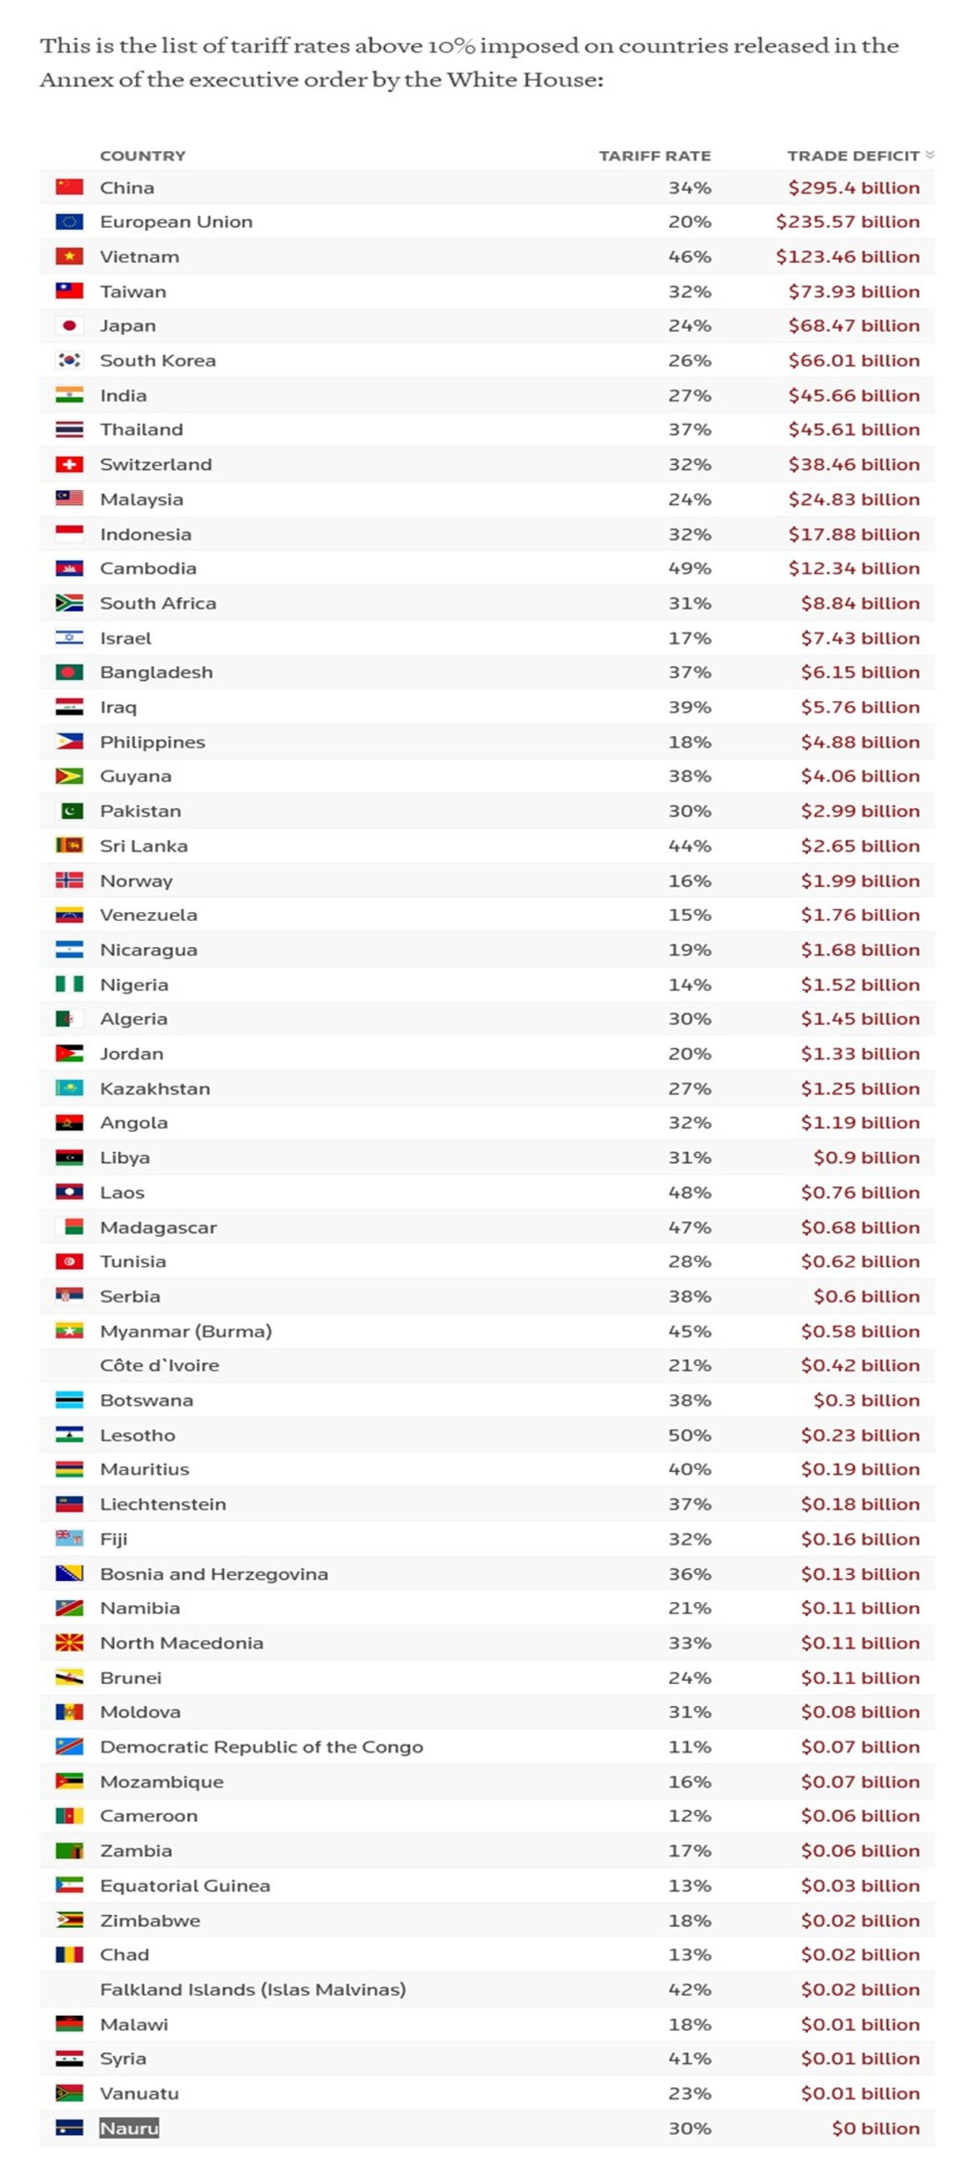Click the Japan flag icon
This screenshot has width=970, height=2182.
(x=69, y=325)
